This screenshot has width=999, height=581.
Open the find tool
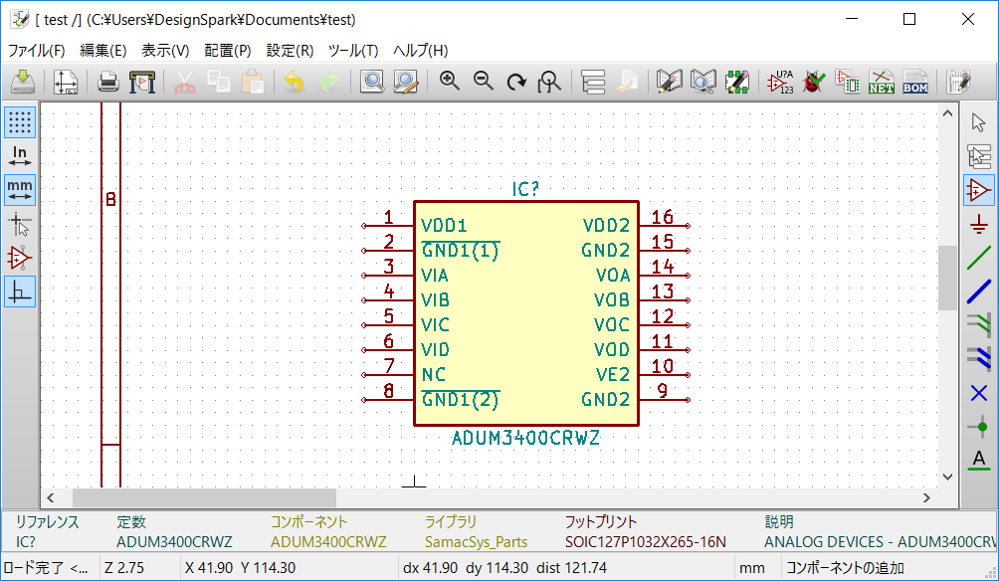click(x=371, y=82)
